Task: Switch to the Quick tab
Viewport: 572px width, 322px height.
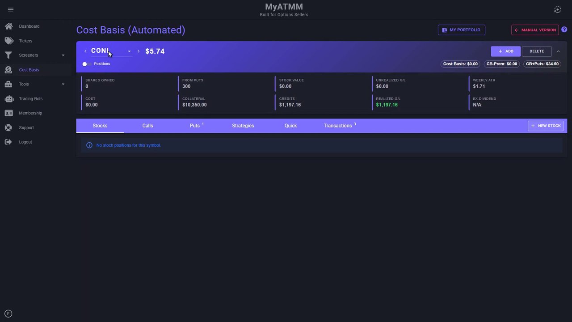Action: click(290, 126)
